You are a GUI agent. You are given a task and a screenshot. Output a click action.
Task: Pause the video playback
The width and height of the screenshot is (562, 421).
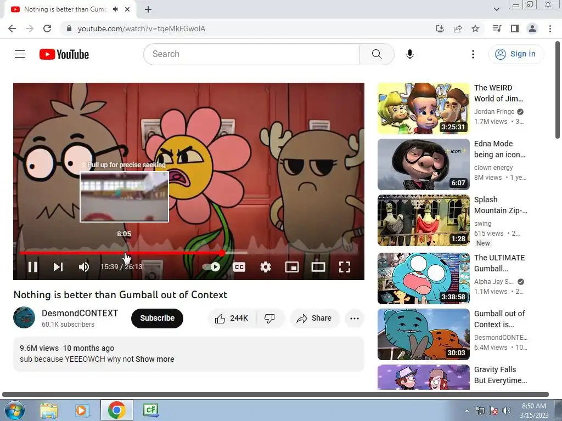(x=32, y=267)
